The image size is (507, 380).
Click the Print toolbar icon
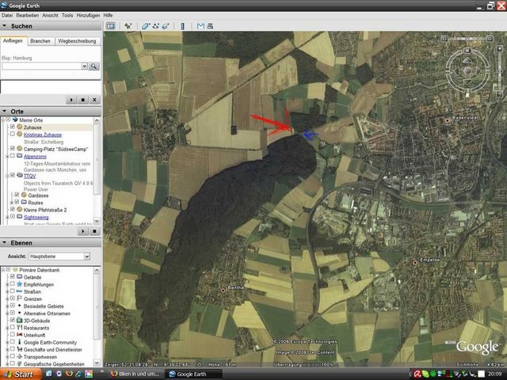[210, 26]
